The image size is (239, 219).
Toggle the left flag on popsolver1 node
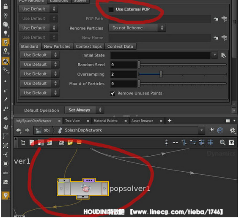pyautogui.click(x=61, y=189)
